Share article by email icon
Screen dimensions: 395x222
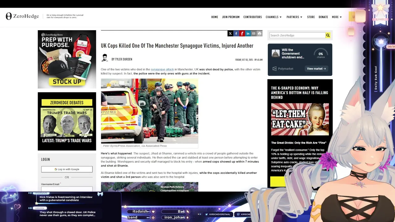254,34
